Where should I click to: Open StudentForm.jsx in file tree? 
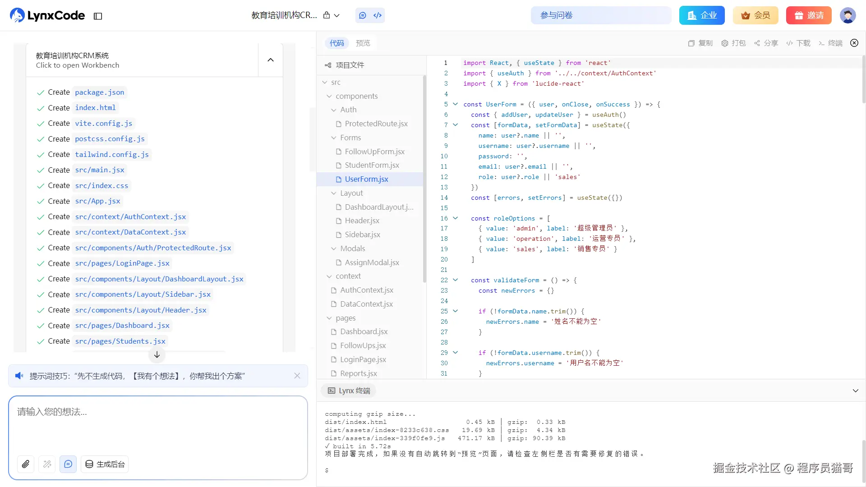pyautogui.click(x=372, y=165)
